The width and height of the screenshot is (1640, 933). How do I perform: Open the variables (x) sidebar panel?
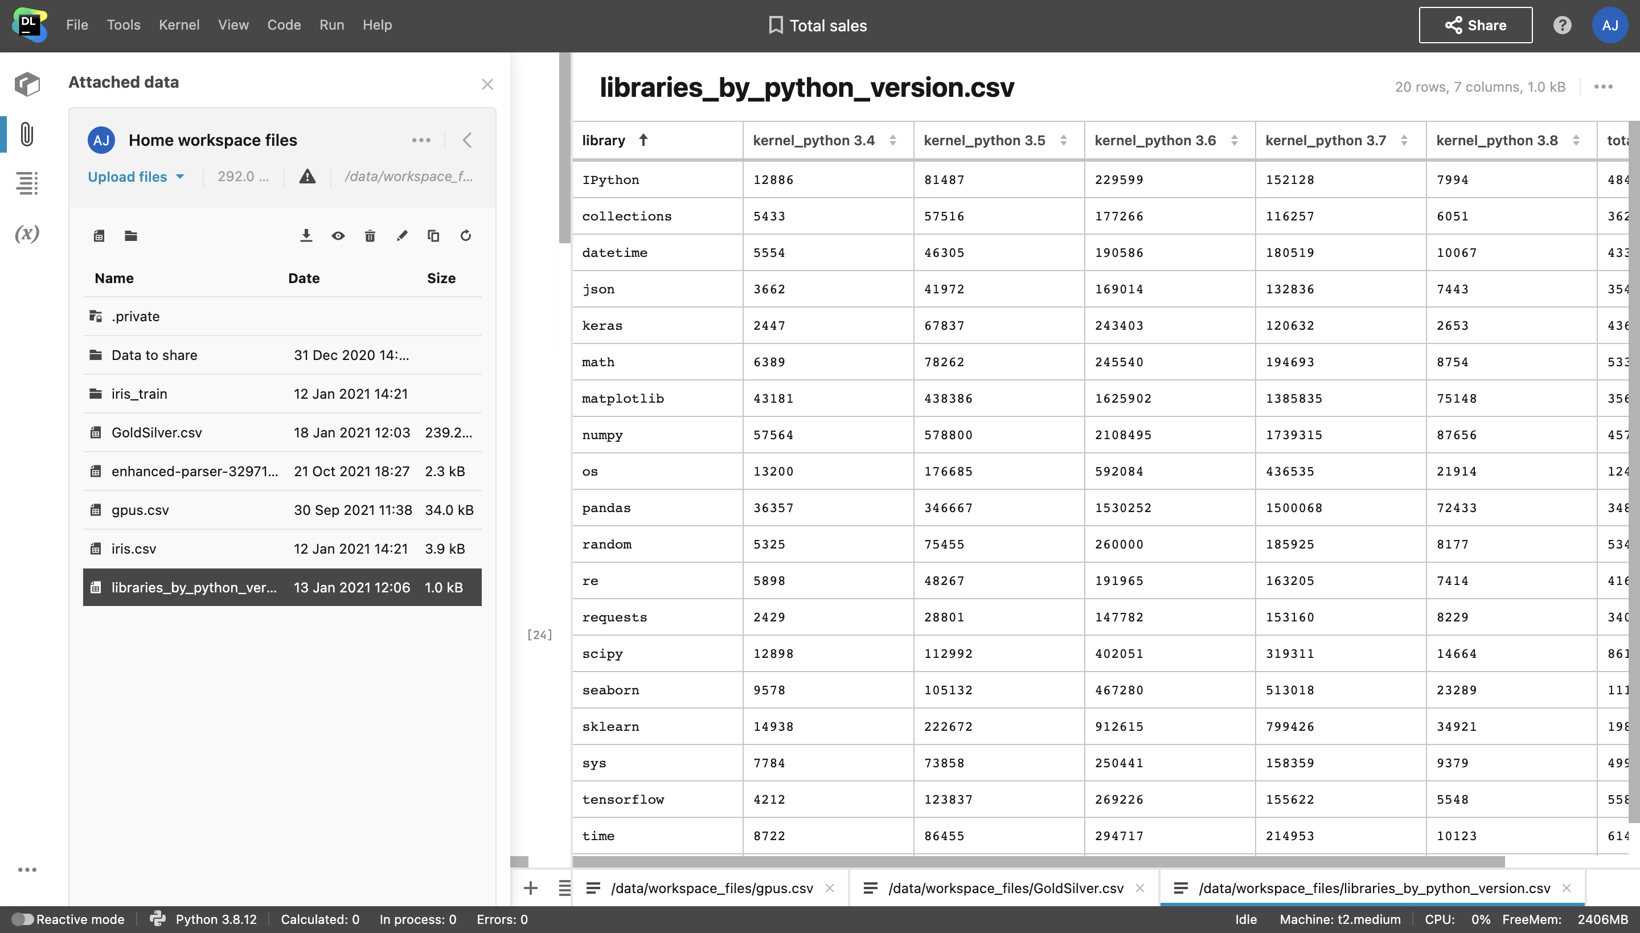click(x=27, y=234)
